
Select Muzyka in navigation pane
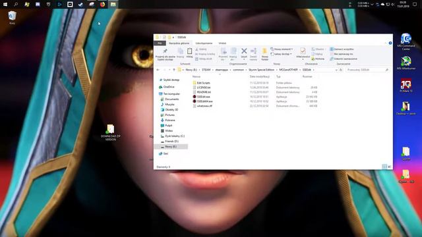click(167, 105)
